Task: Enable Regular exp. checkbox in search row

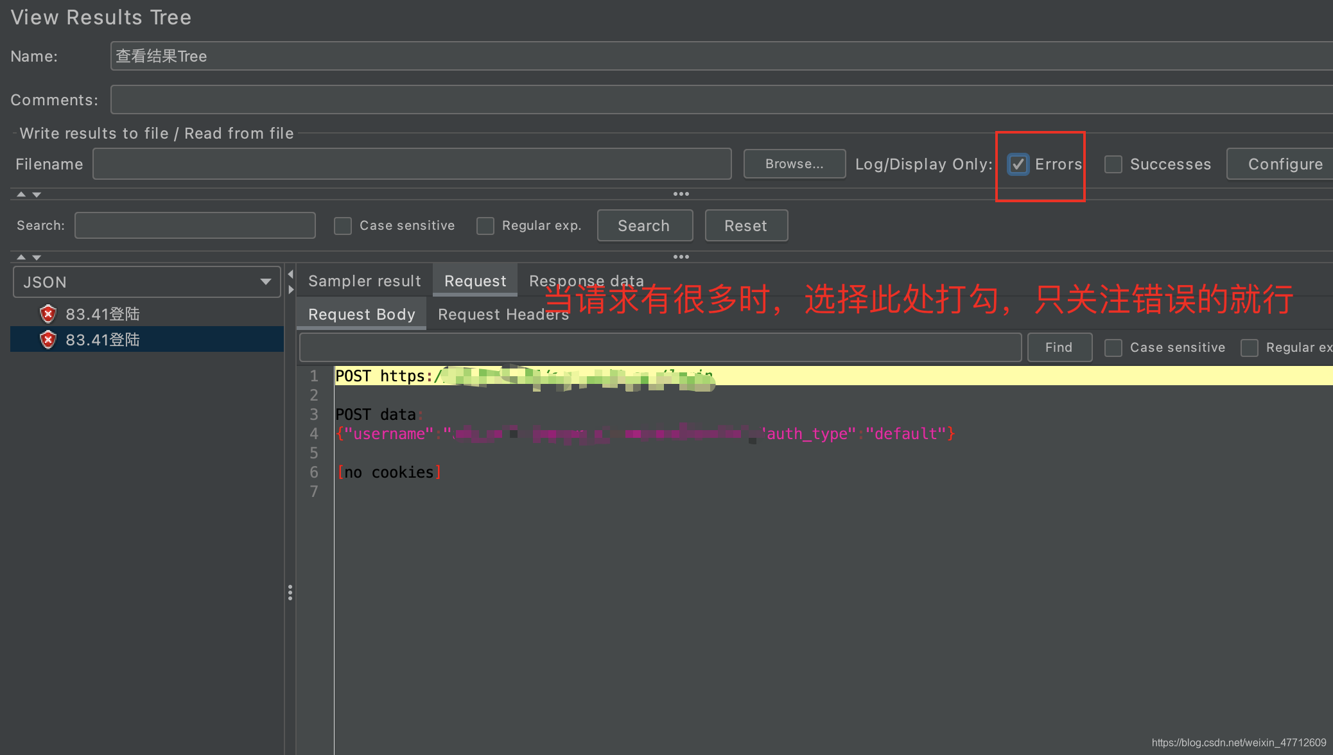Action: tap(485, 226)
